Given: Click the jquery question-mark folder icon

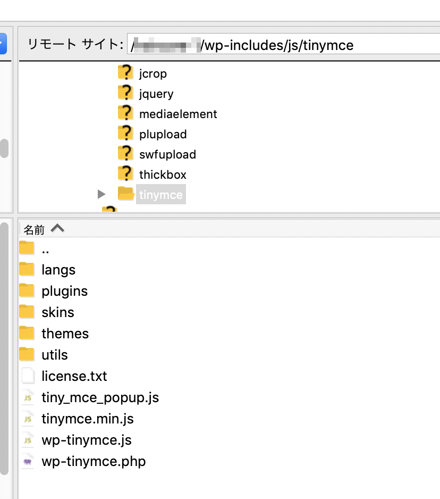Looking at the screenshot, I should click(125, 93).
